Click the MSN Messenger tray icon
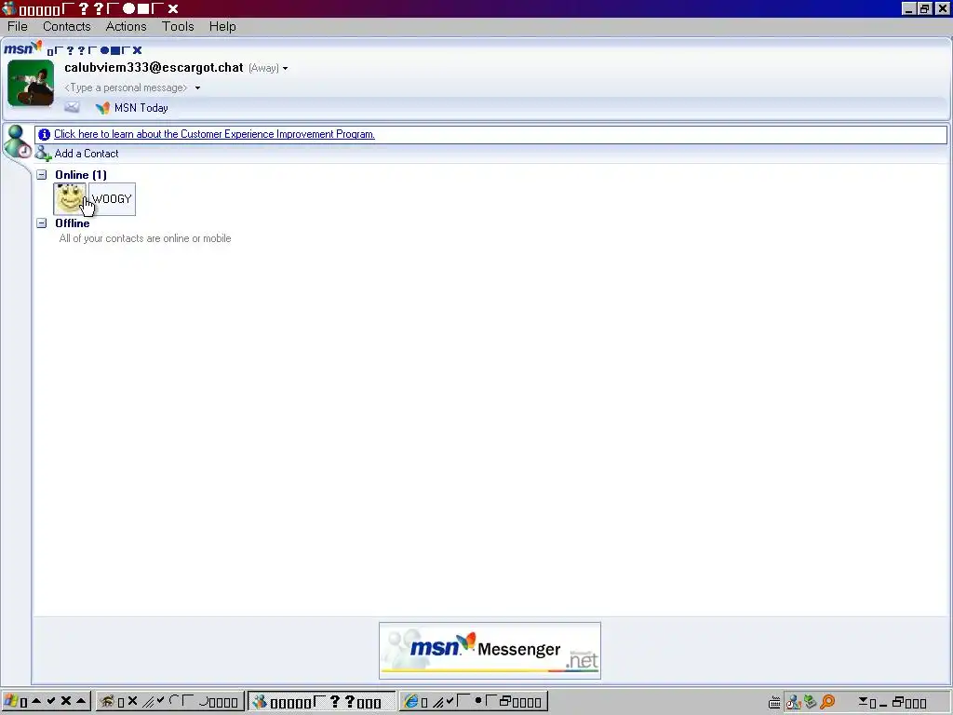 click(793, 702)
